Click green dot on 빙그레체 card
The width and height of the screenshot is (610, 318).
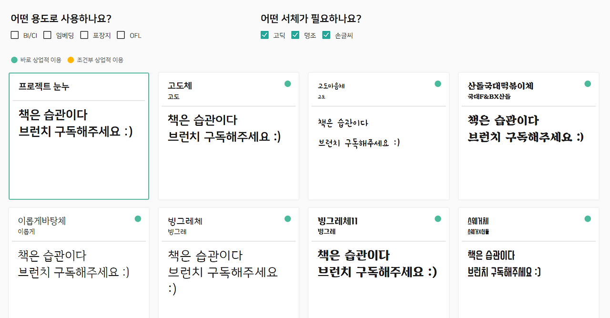[x=288, y=219]
